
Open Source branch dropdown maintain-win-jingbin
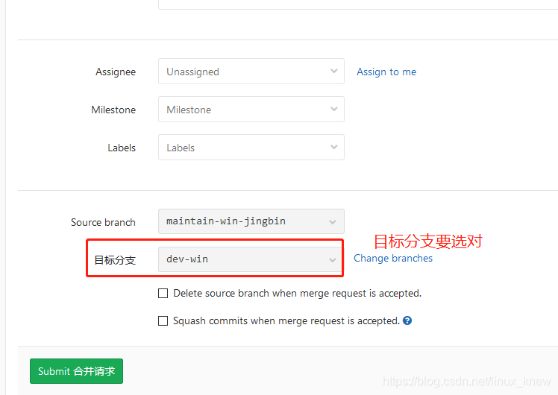coord(251,221)
